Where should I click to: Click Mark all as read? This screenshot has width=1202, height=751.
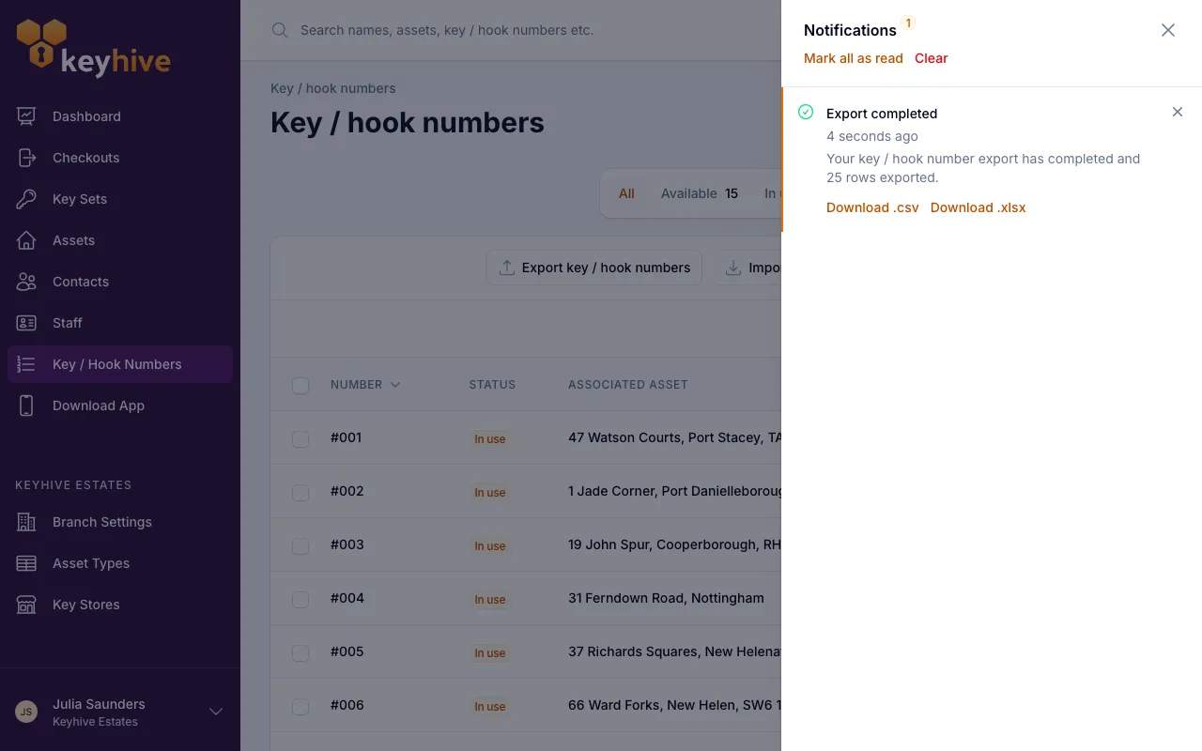pyautogui.click(x=854, y=58)
